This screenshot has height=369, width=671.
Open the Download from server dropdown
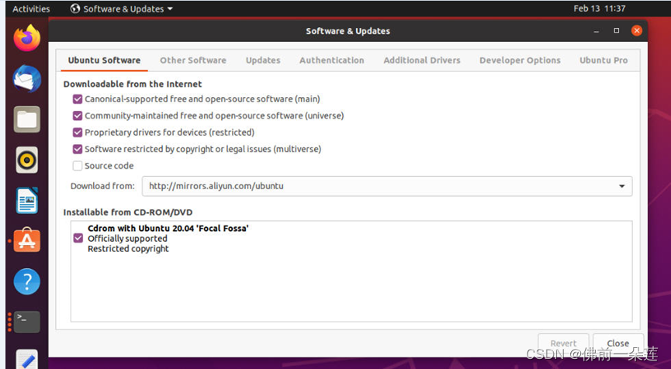(x=387, y=186)
